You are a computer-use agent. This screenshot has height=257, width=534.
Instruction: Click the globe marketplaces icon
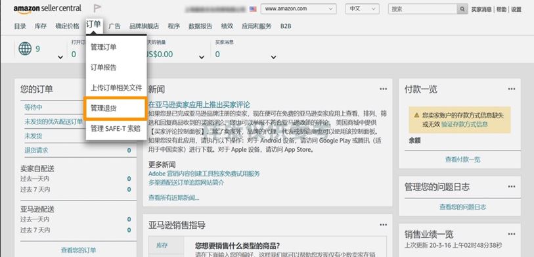coord(25,49)
